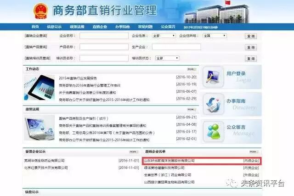
Task: Focus the 企业名称 input field
Action: [104, 36]
